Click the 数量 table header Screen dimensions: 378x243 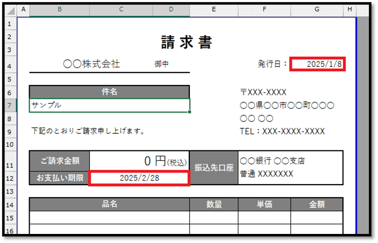(x=214, y=204)
